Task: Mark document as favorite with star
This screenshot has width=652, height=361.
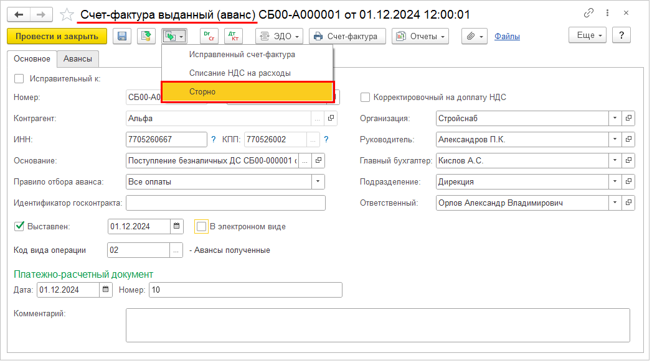Action: point(67,14)
